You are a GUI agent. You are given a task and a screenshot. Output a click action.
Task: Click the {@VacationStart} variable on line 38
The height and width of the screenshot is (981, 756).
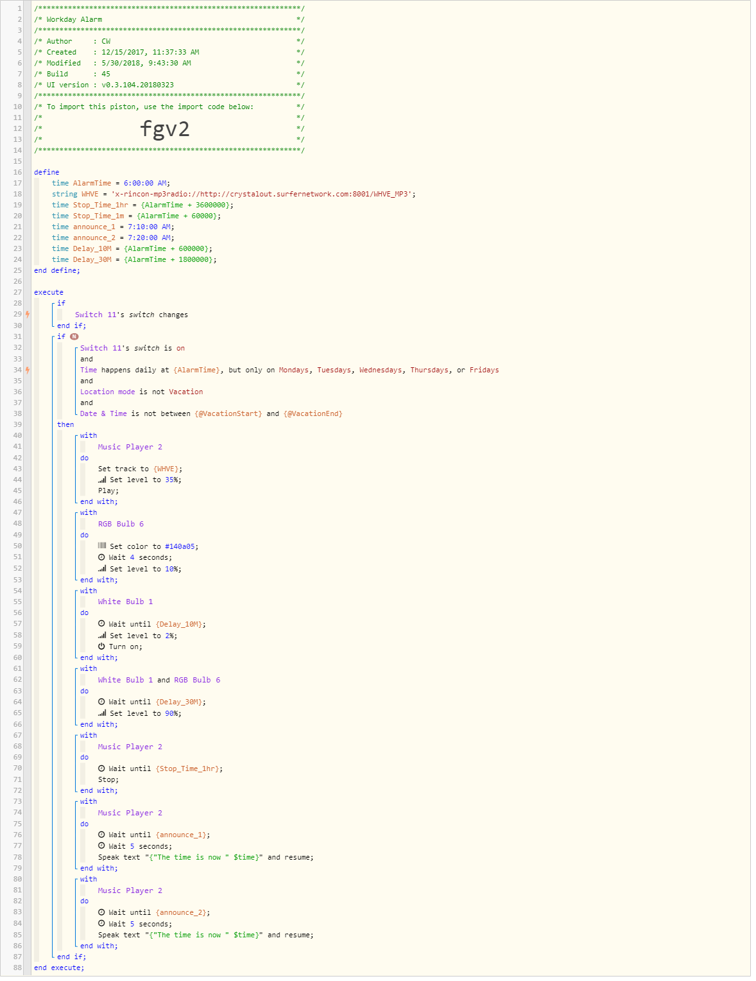228,413
